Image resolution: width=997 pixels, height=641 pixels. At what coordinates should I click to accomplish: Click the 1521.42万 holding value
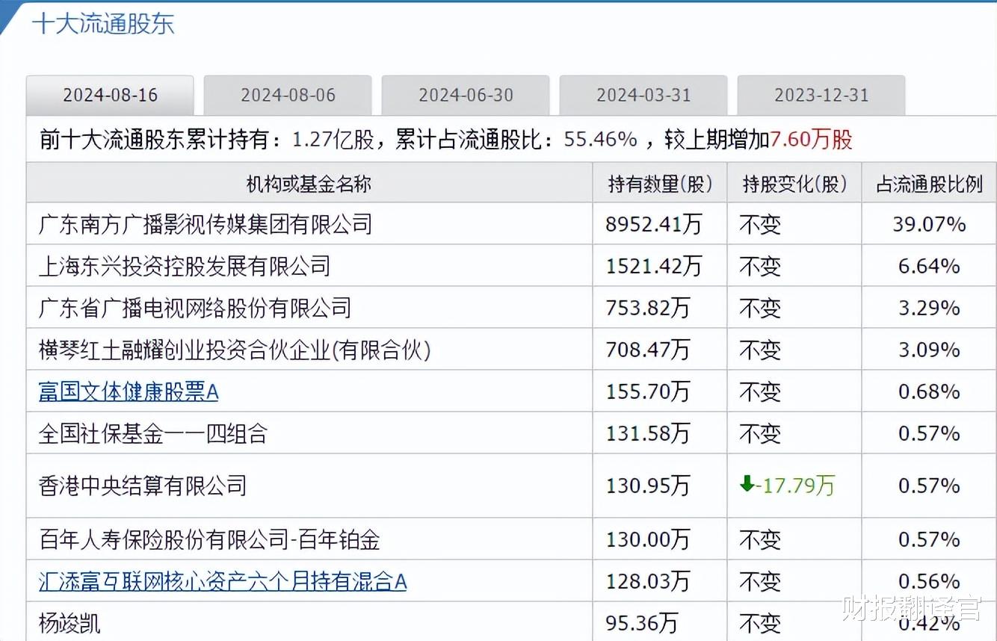tap(654, 266)
